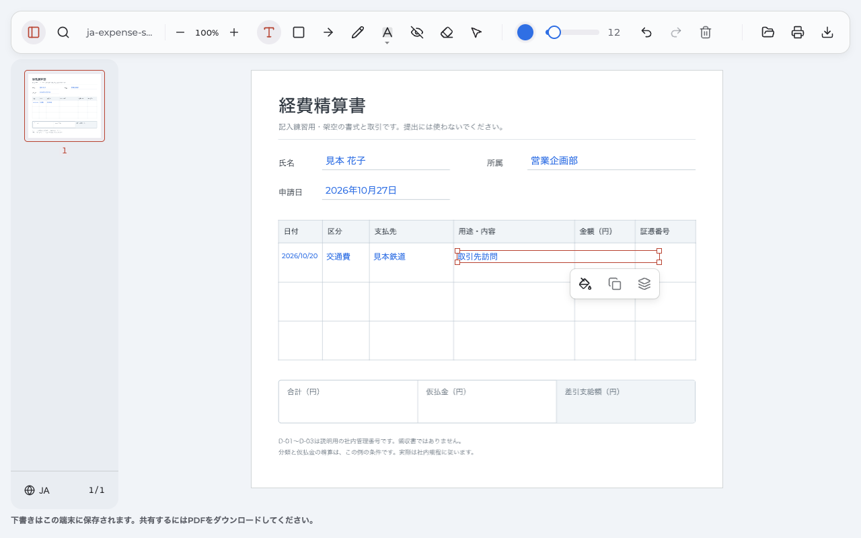This screenshot has height=538, width=861.
Task: Click the 差引支給額（円） label
Action: coord(592,391)
